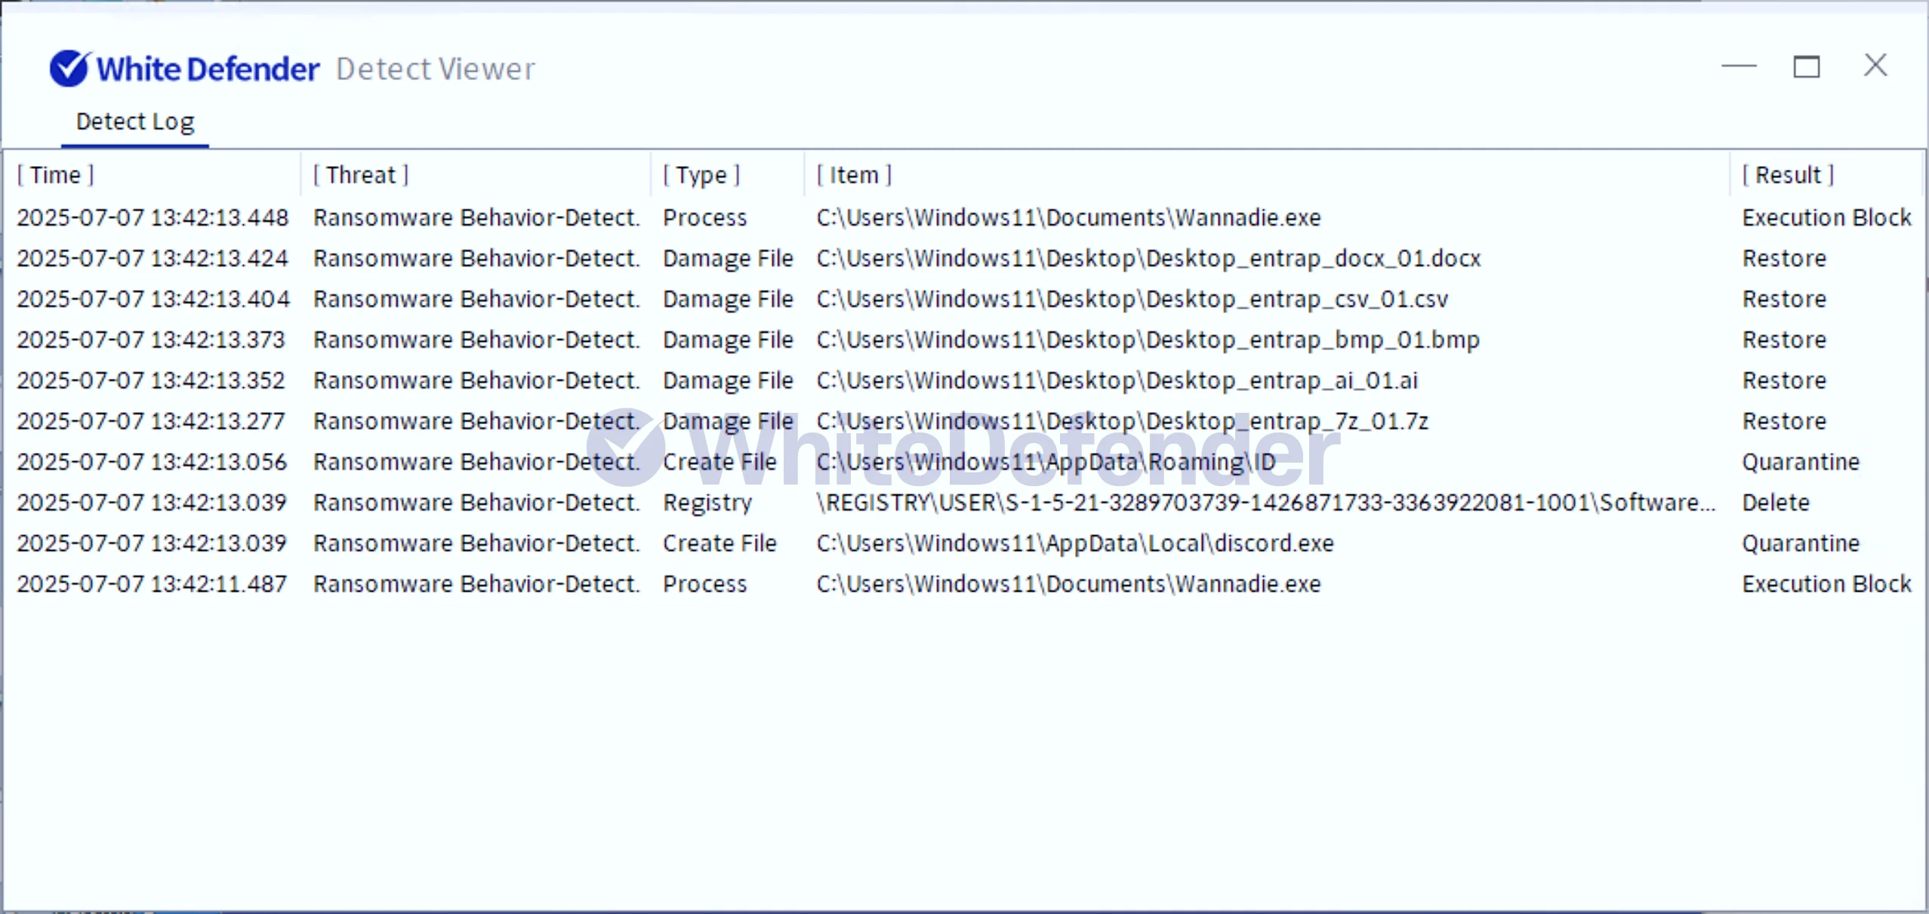Click the Desktop_entrap_bmp_01.bmp item path
1929x914 pixels.
(1148, 340)
